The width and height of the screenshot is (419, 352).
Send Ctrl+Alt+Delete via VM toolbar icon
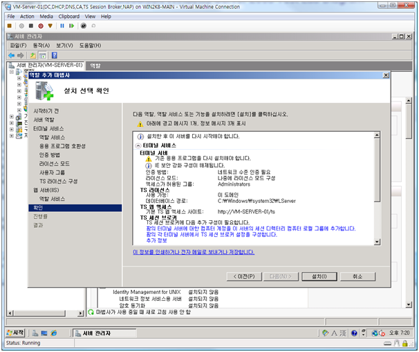pyautogui.click(x=10, y=26)
